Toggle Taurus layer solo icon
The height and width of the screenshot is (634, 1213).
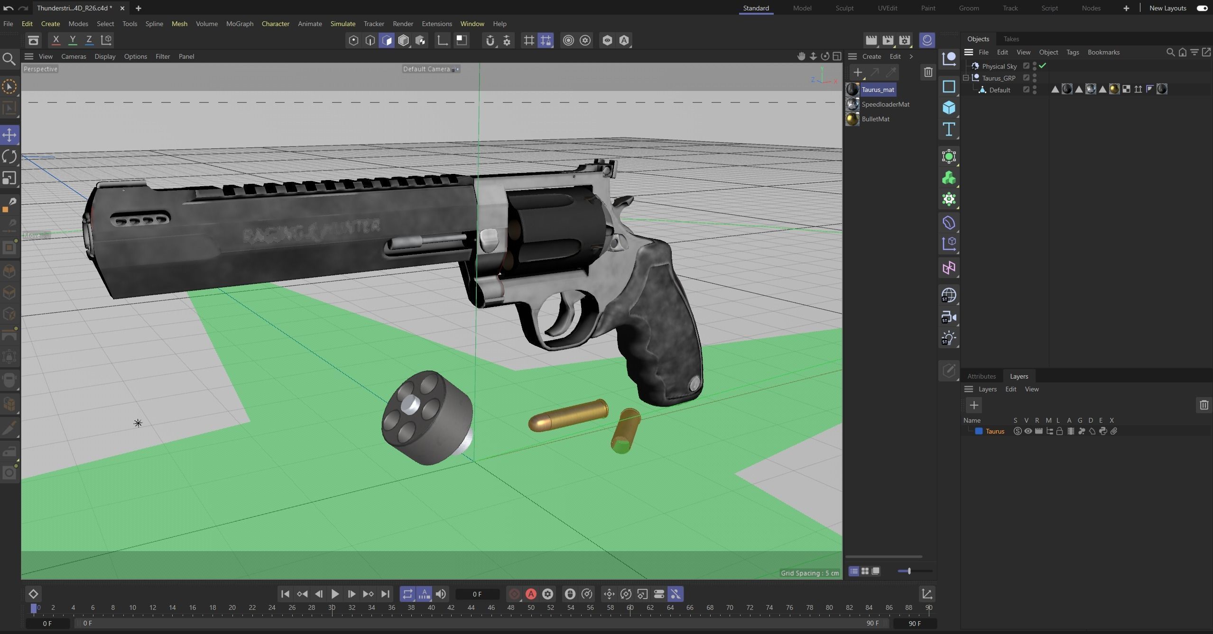[x=1018, y=431]
